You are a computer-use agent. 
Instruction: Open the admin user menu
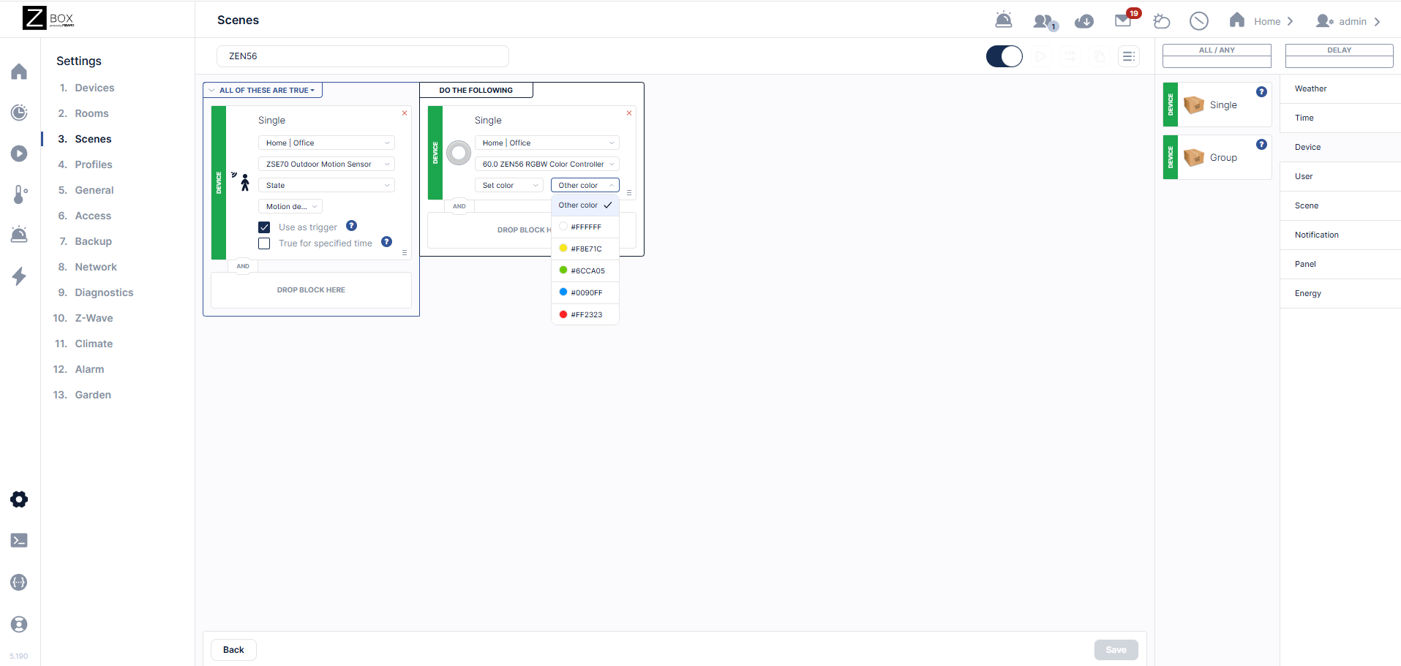click(x=1348, y=21)
